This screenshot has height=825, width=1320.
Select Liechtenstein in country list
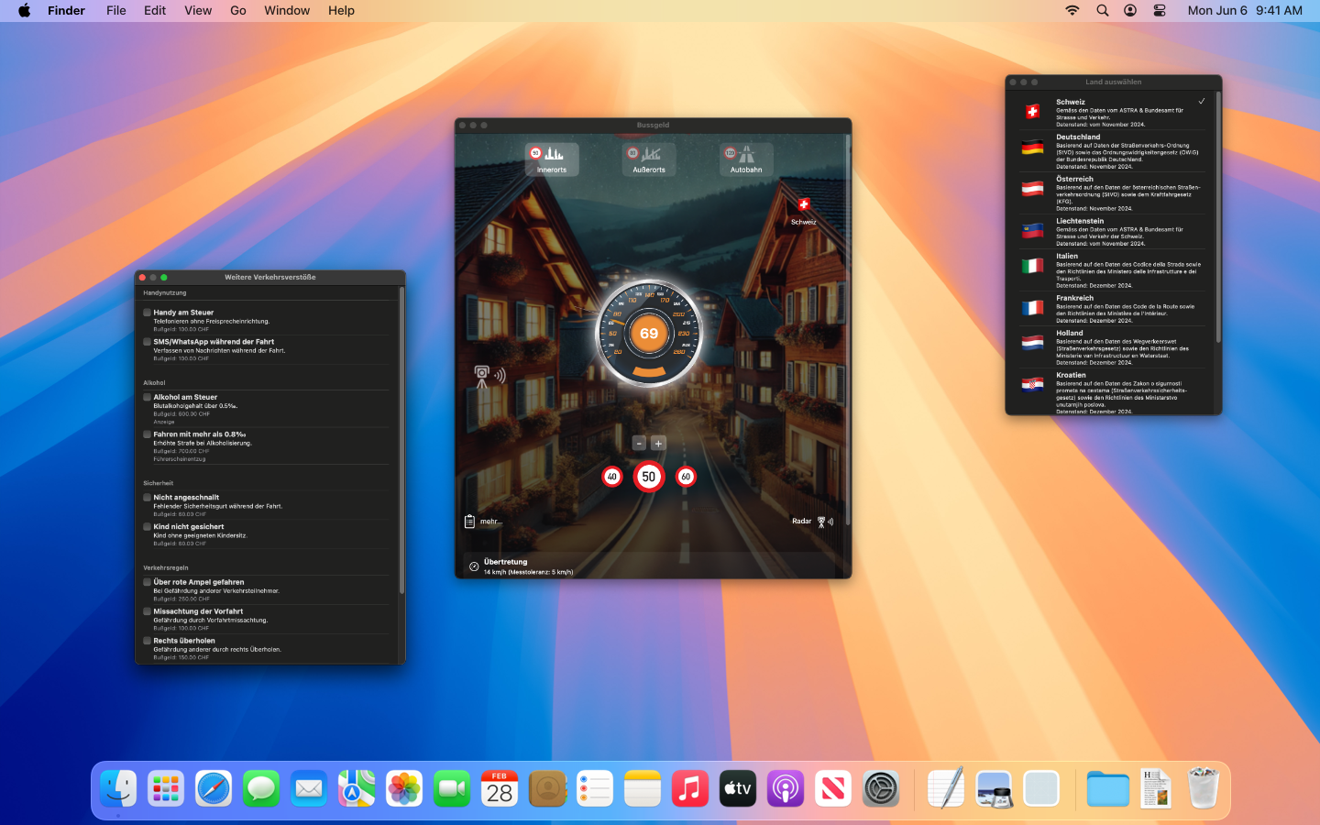tap(1113, 232)
